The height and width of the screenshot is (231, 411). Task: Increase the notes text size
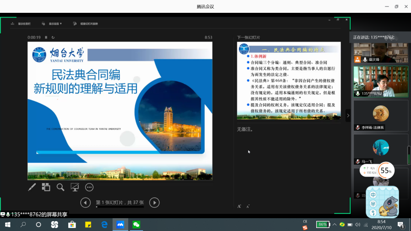click(239, 206)
